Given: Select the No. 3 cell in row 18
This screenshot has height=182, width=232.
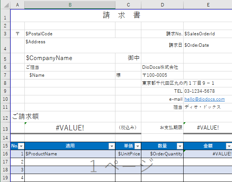Looking at the screenshot, I should [x=18, y=170].
